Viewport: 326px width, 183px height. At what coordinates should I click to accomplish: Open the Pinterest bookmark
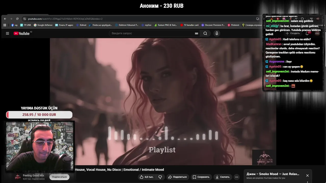click(233, 25)
